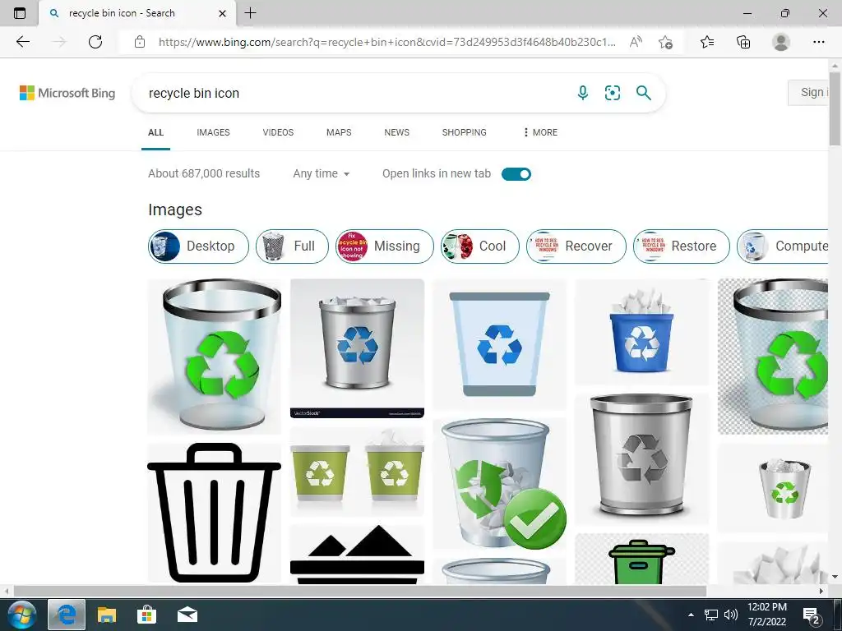Open small silver bin with green symbol image
Image resolution: width=842 pixels, height=631 pixels.
pos(773,488)
